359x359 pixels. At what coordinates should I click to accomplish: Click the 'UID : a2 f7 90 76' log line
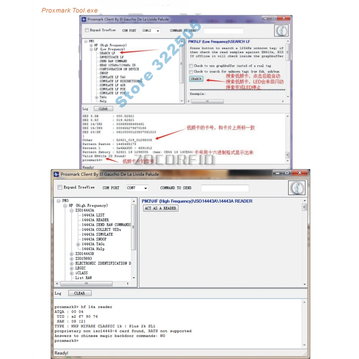click(x=78, y=317)
